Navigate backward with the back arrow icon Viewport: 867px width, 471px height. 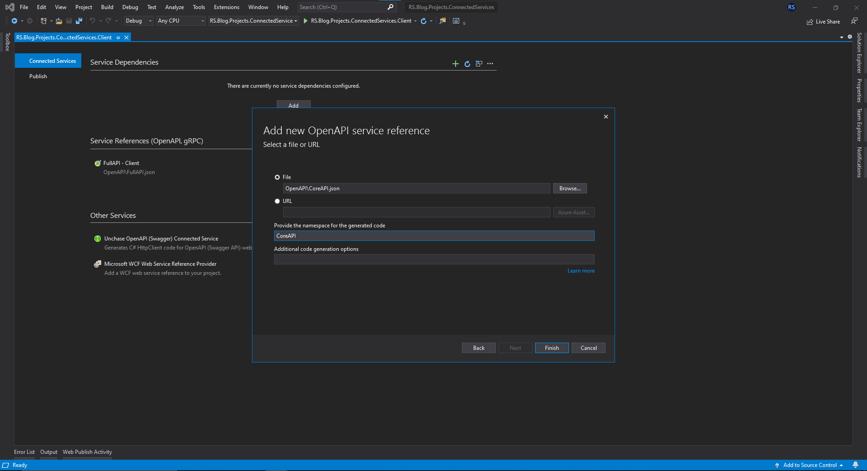click(14, 21)
